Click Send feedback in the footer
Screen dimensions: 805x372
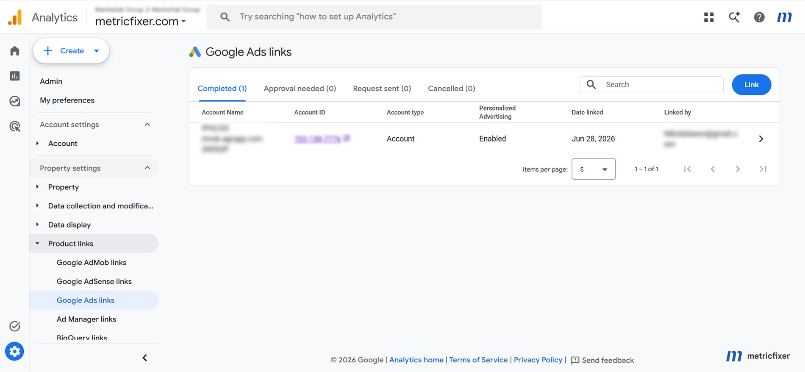point(602,360)
